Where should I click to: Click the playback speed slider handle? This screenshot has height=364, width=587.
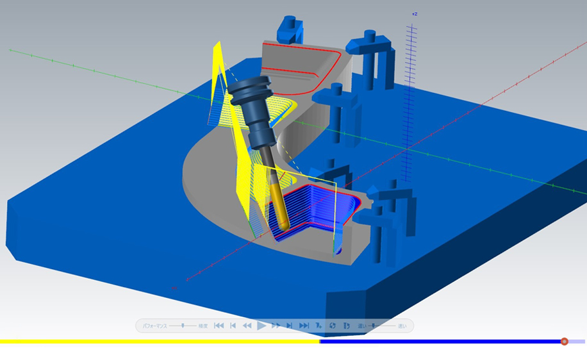click(373, 326)
